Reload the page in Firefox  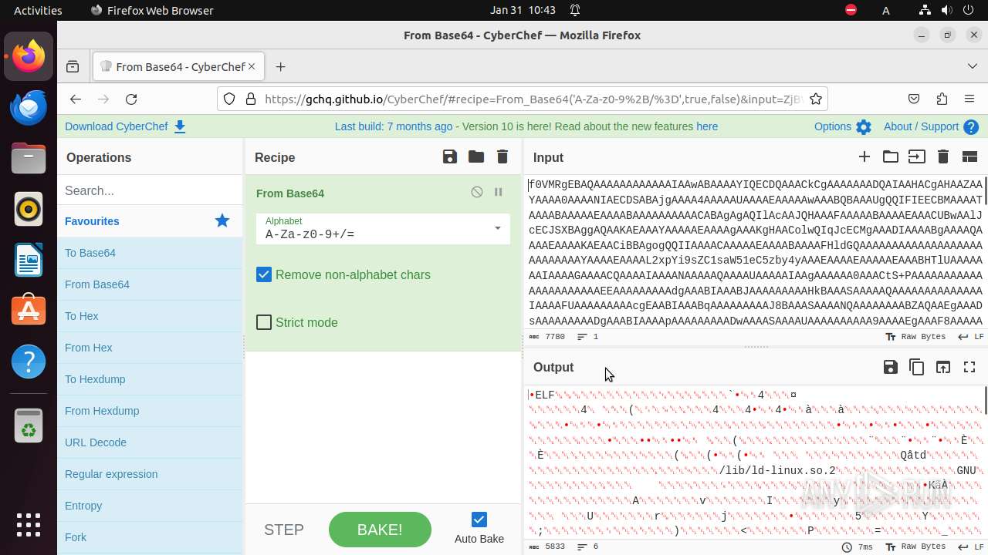click(131, 99)
